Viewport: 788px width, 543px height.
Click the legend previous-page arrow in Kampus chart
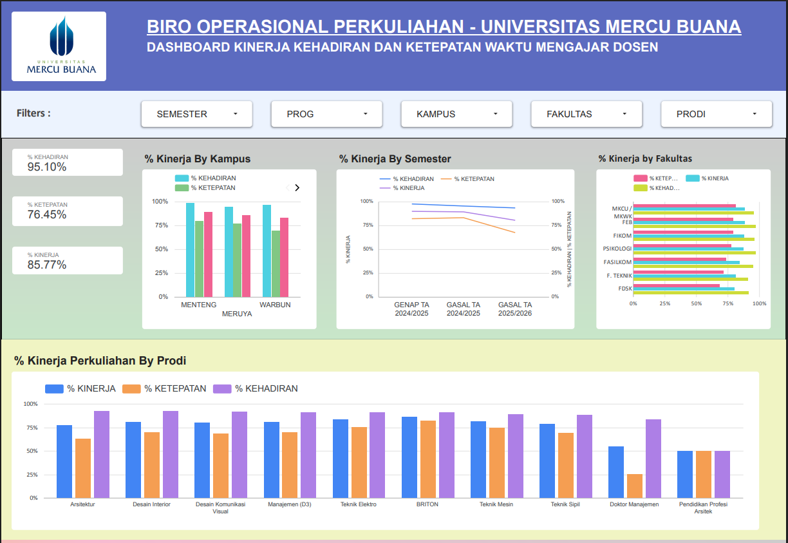click(287, 188)
